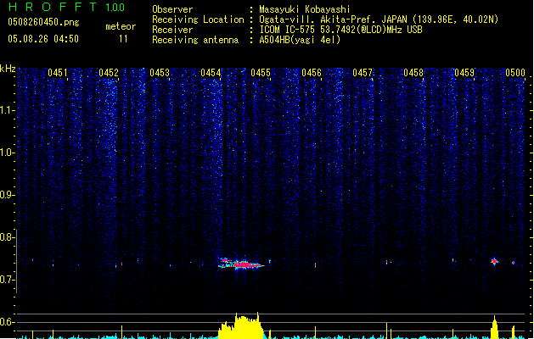The image size is (534, 339).
Task: Click the HROFFT 1.0.0 title text
Action: click(67, 7)
